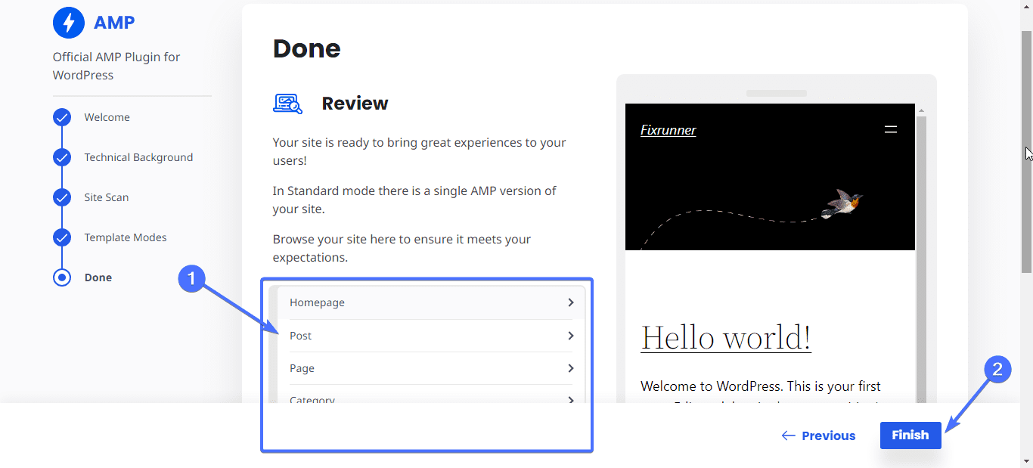The width and height of the screenshot is (1033, 468).
Task: Select the Done step radio indicator
Action: click(62, 277)
